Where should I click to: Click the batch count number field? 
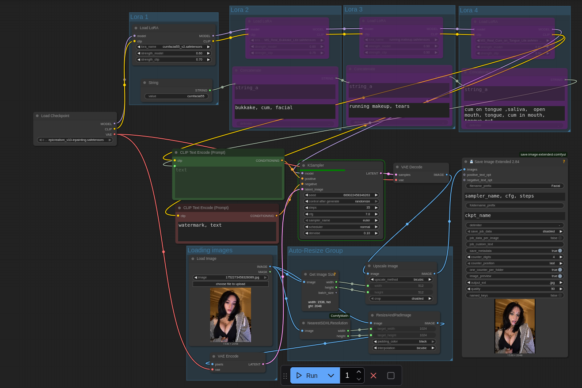click(347, 375)
